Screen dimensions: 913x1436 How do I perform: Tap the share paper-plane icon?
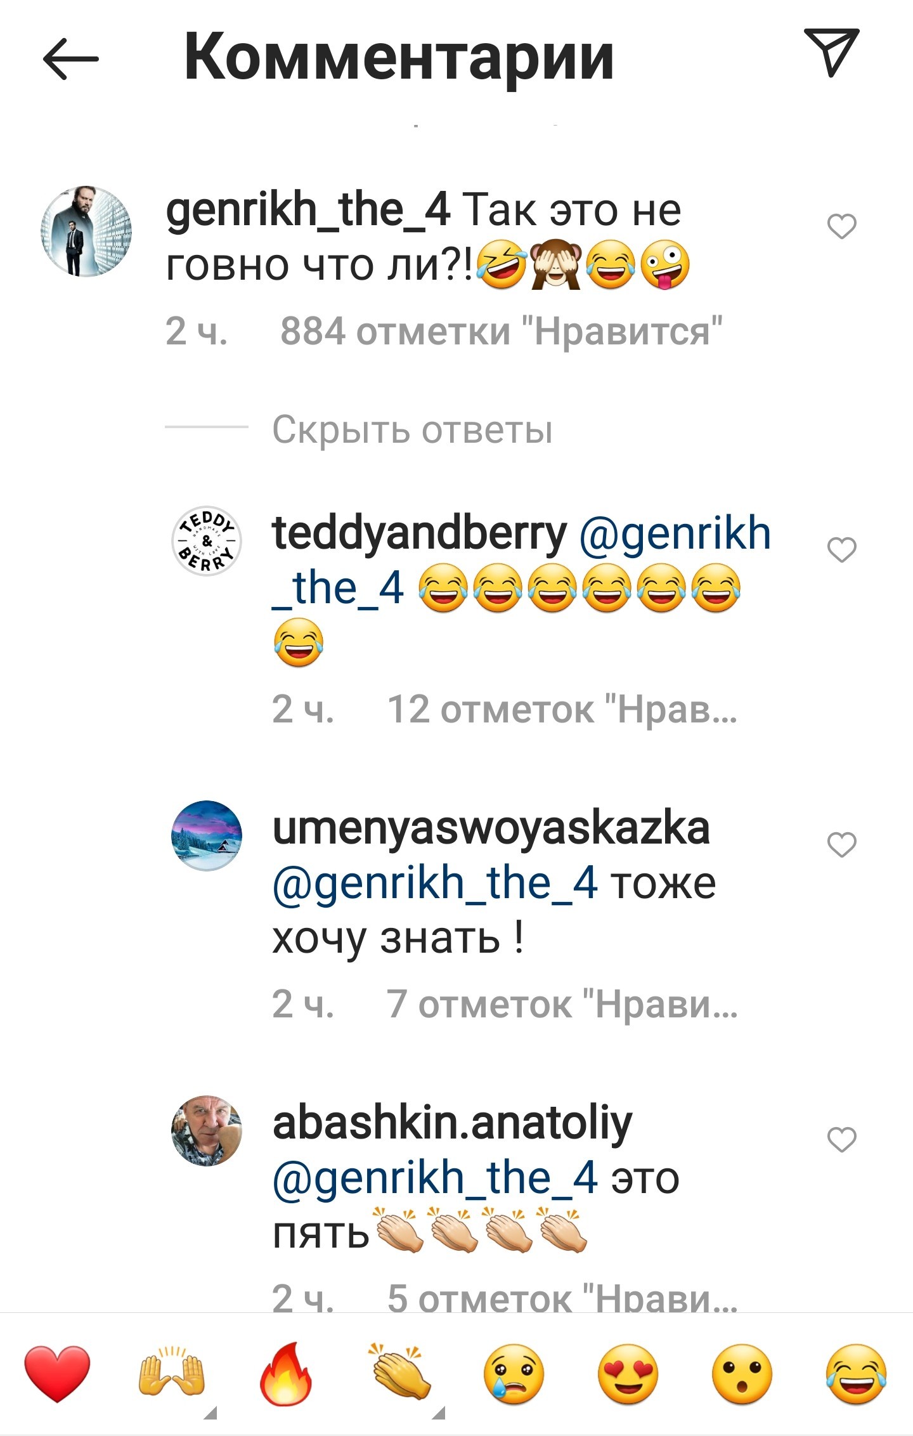[831, 52]
